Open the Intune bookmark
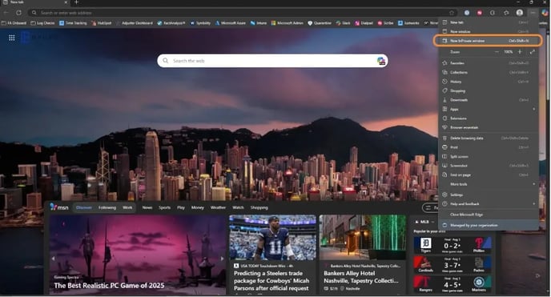This screenshot has width=551, height=297. (258, 23)
